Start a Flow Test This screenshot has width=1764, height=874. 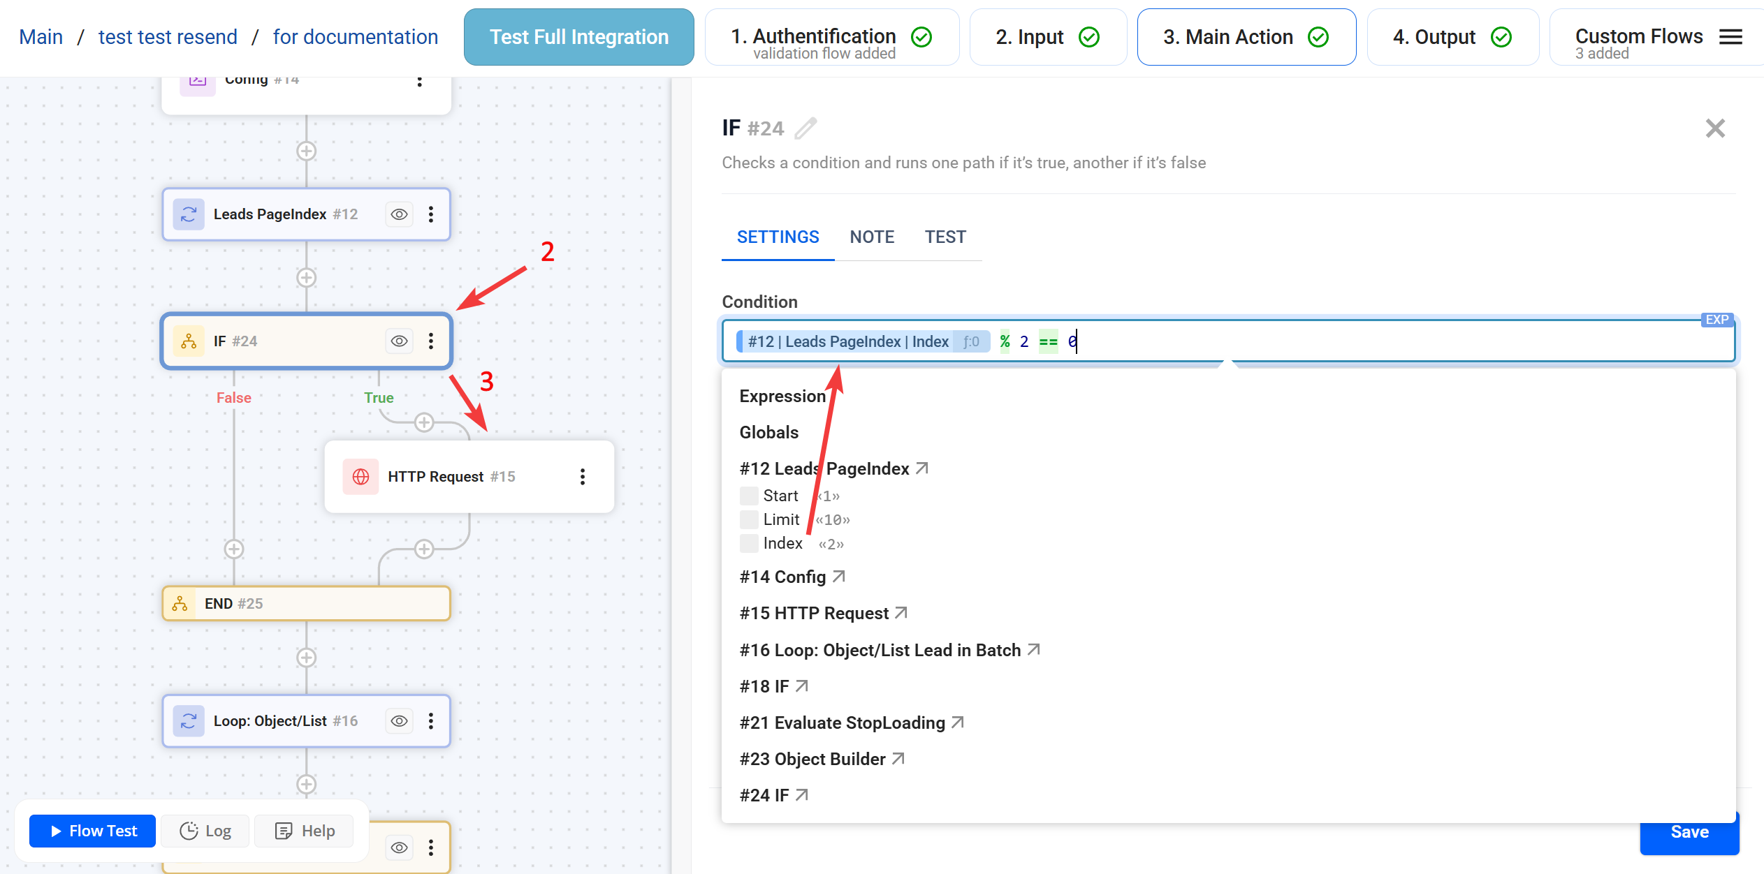pos(92,831)
